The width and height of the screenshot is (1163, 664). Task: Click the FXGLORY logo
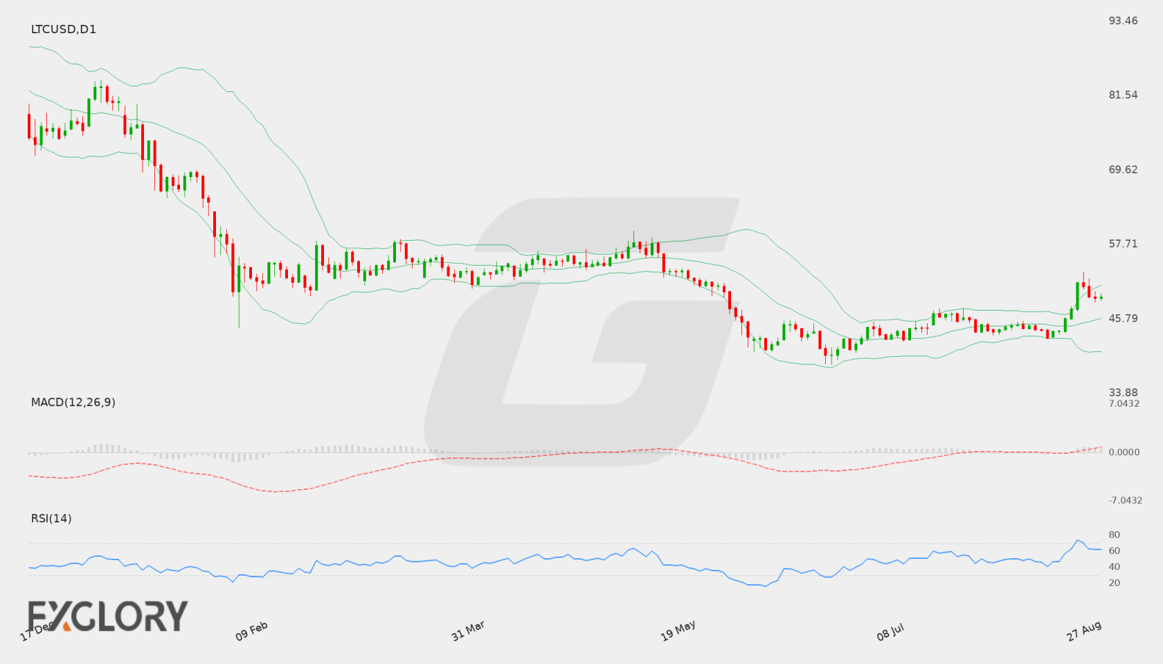click(108, 616)
